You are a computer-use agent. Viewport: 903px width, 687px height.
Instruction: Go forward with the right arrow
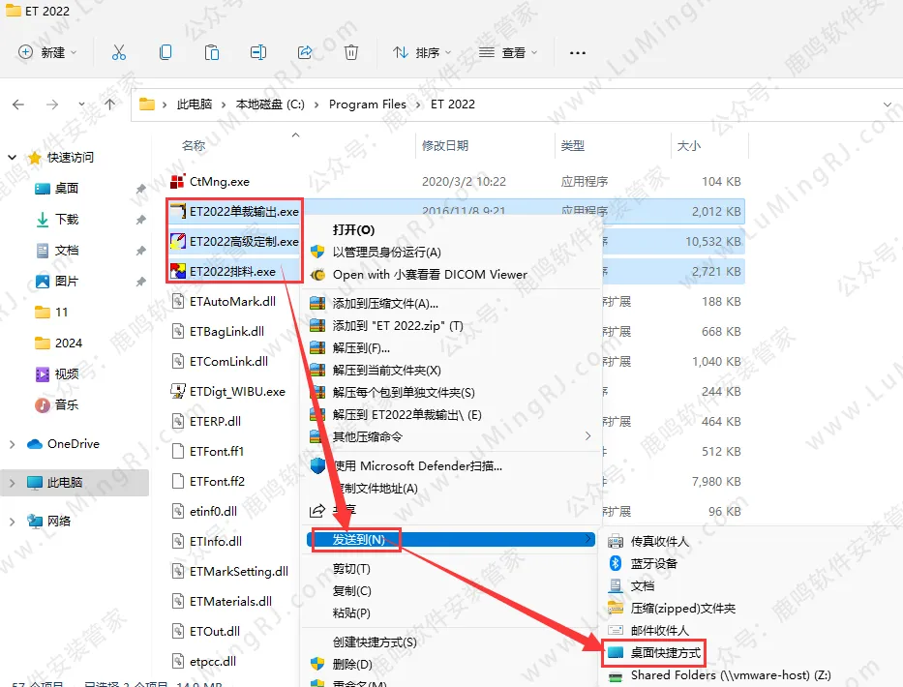pos(52,105)
